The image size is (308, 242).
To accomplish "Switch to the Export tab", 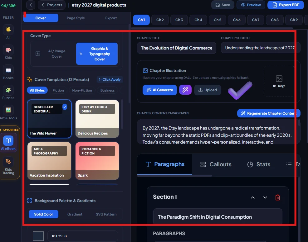I will pyautogui.click(x=111, y=18).
